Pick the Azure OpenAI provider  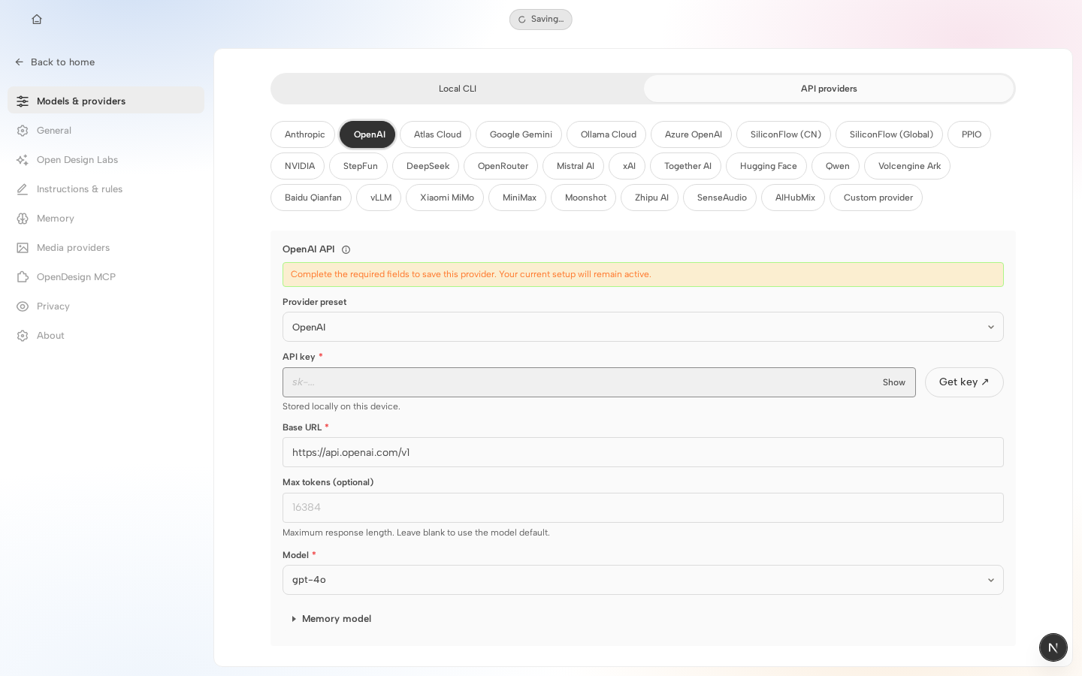[x=691, y=134]
